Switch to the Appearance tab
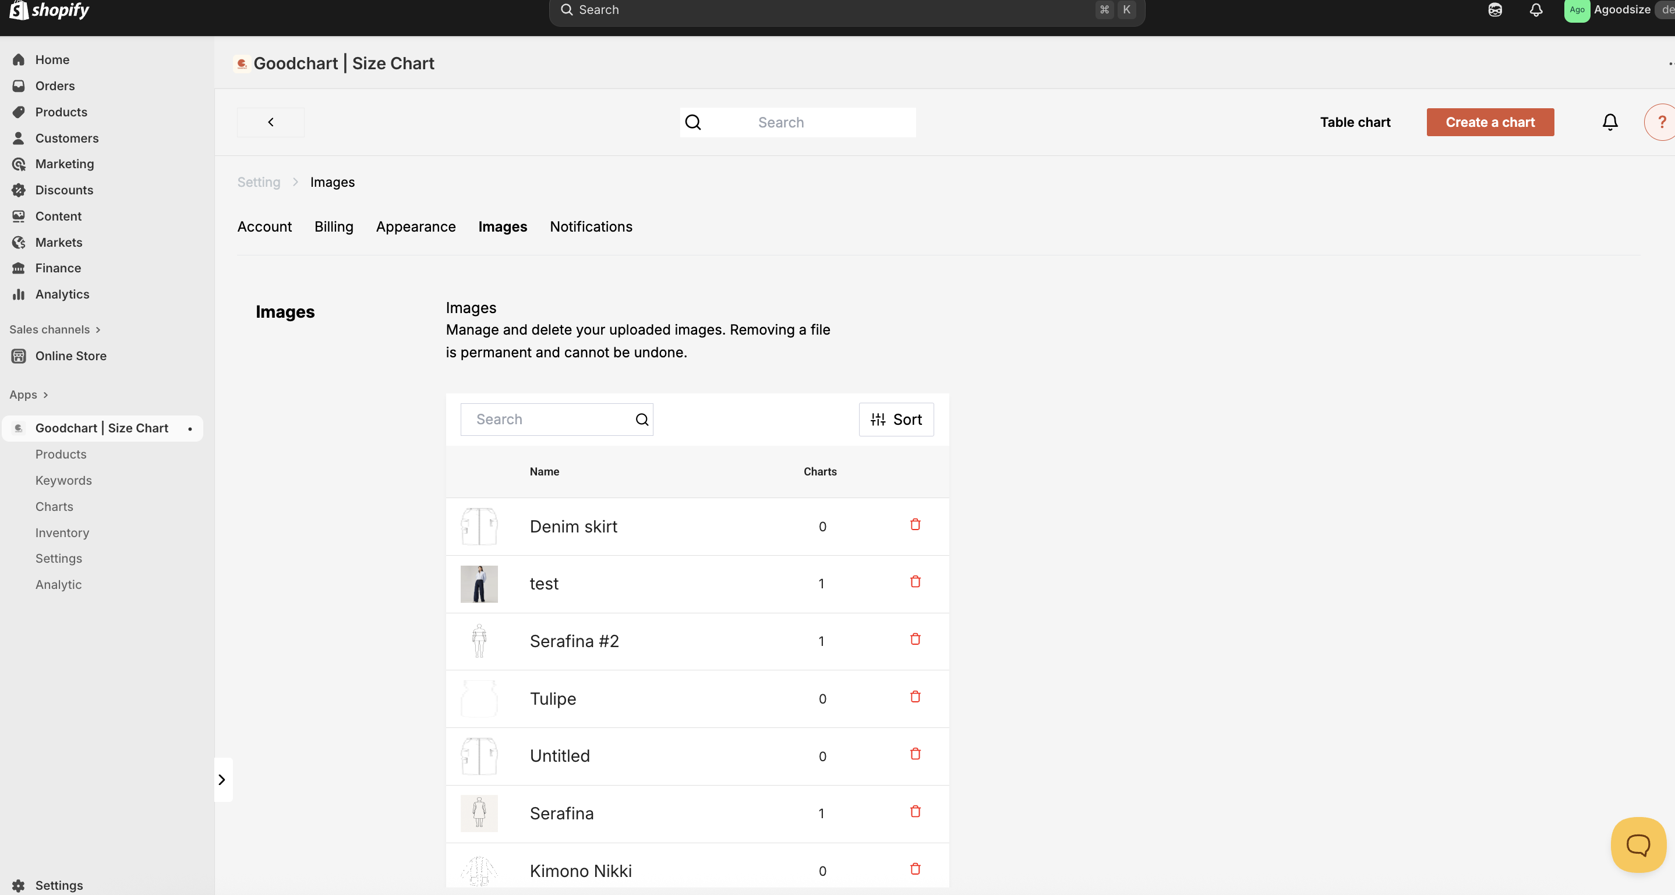 point(415,227)
